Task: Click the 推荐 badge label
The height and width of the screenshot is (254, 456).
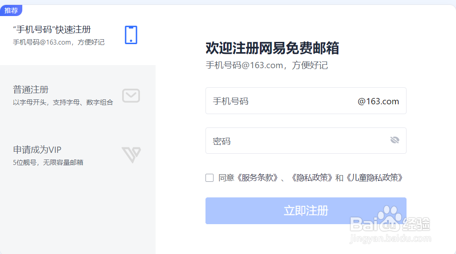Action: tap(11, 10)
